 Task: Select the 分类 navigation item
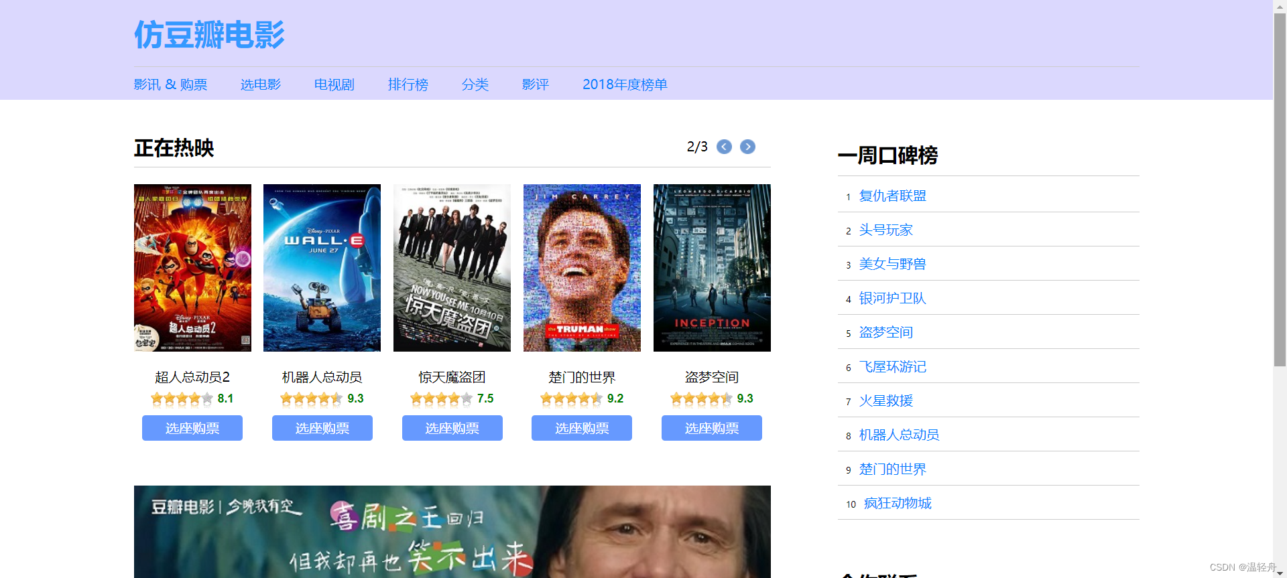[x=475, y=84]
